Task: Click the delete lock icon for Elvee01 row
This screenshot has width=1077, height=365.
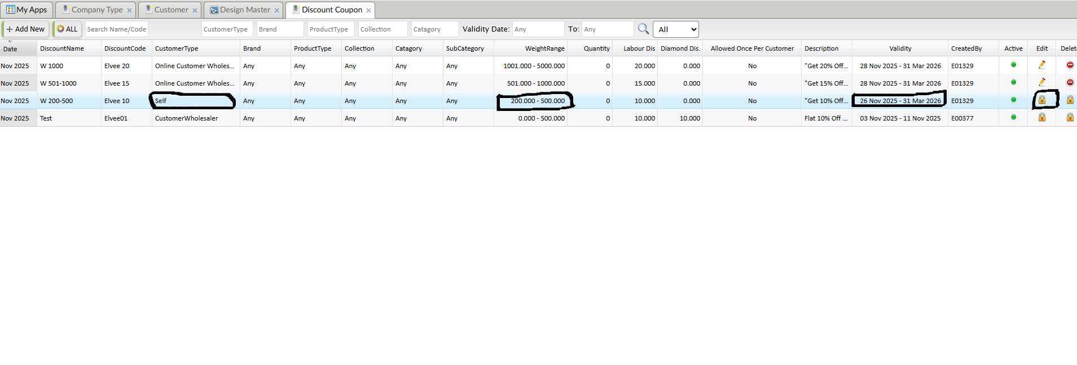Action: pyautogui.click(x=1070, y=118)
